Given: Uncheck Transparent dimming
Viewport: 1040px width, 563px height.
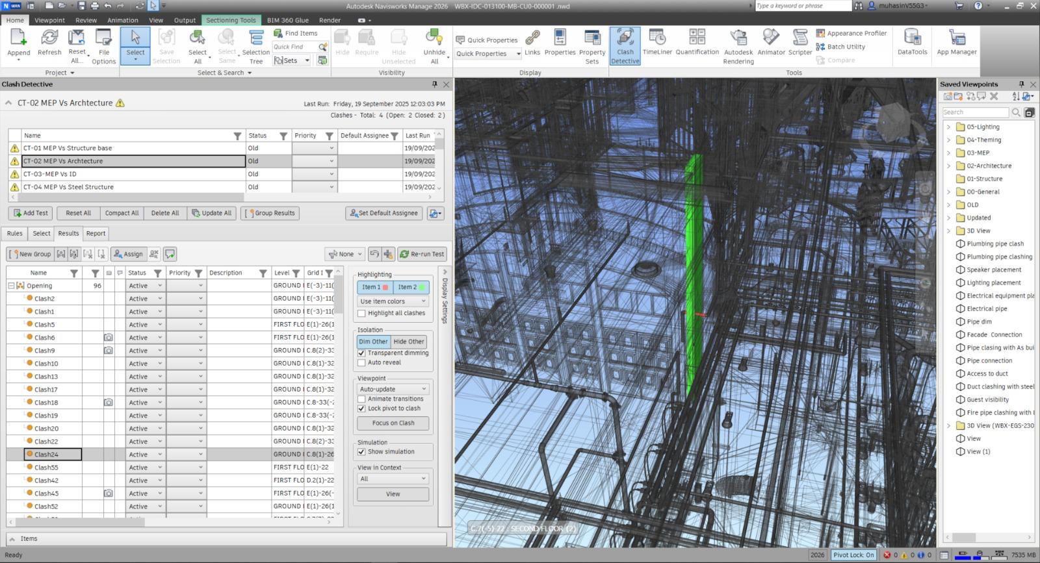Looking at the screenshot, I should click(361, 353).
